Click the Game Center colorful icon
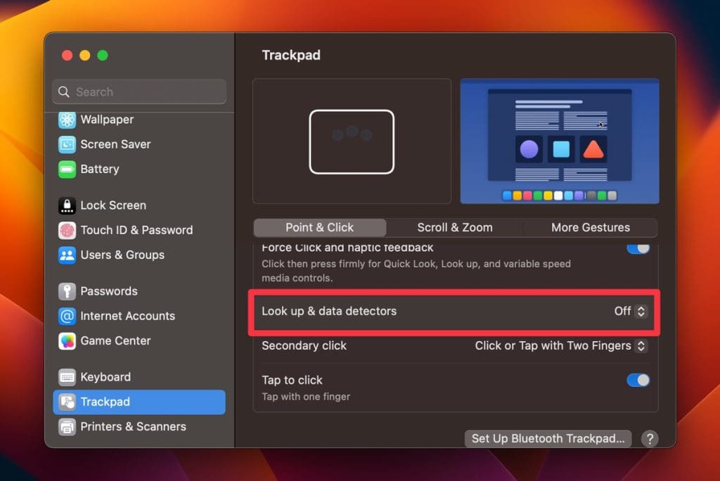Image resolution: width=720 pixels, height=481 pixels. tap(67, 341)
